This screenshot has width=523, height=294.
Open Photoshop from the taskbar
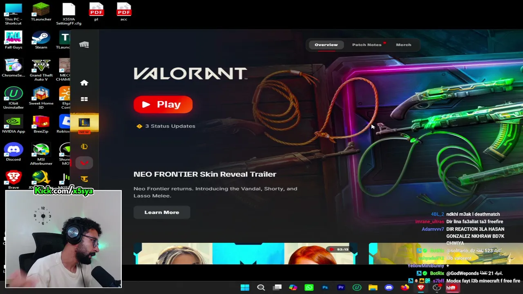pyautogui.click(x=325, y=287)
